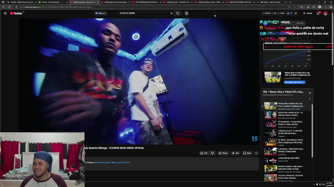Run search with the magnifier button
The image size is (334, 187).
point(178,13)
